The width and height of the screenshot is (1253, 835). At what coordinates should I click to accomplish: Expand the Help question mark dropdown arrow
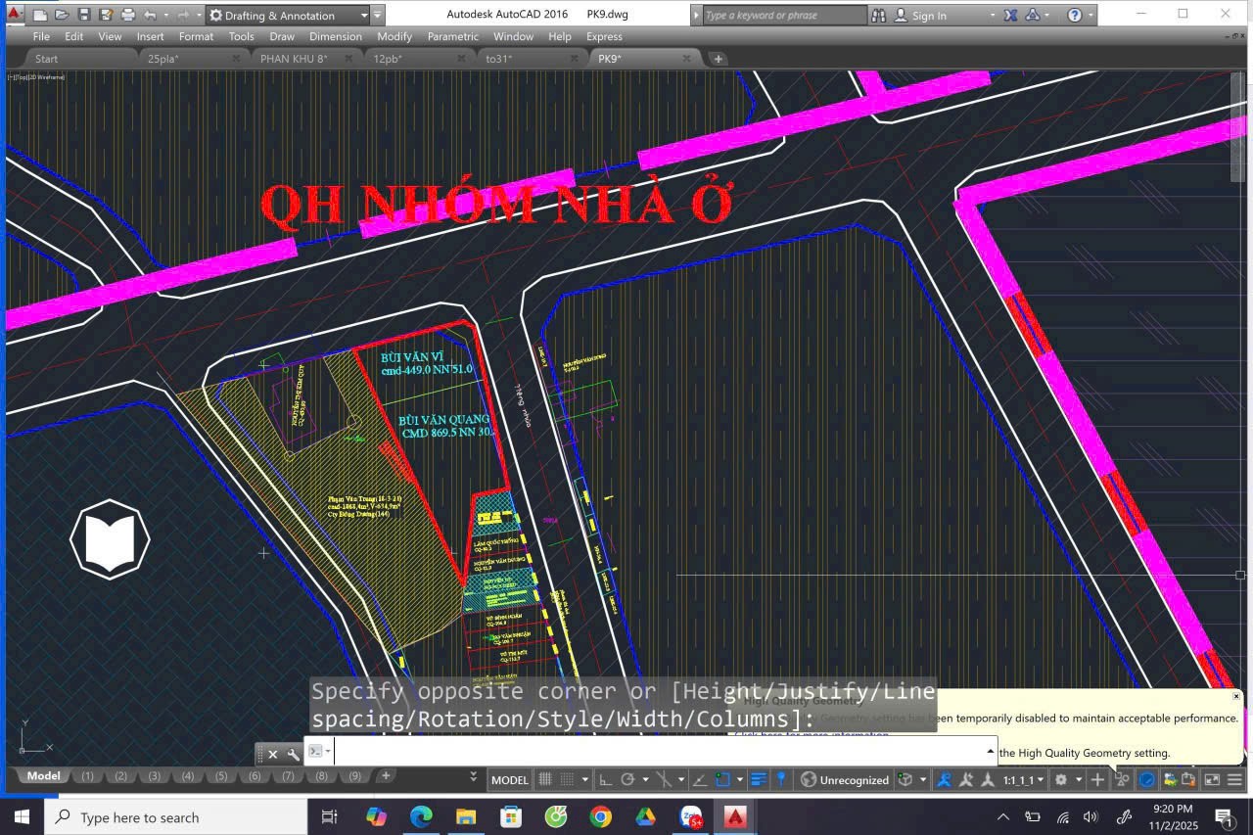tap(1091, 15)
